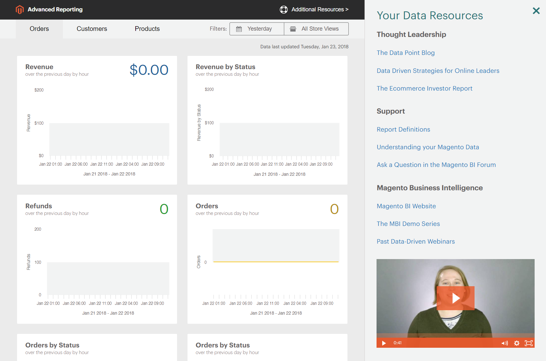
Task: Toggle the All Store Views selector
Action: [x=316, y=29]
